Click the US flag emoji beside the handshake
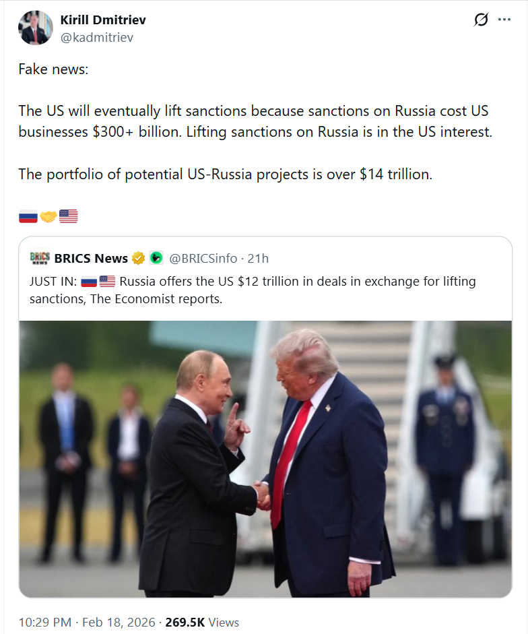Screen dimensions: 528x634 tap(68, 216)
